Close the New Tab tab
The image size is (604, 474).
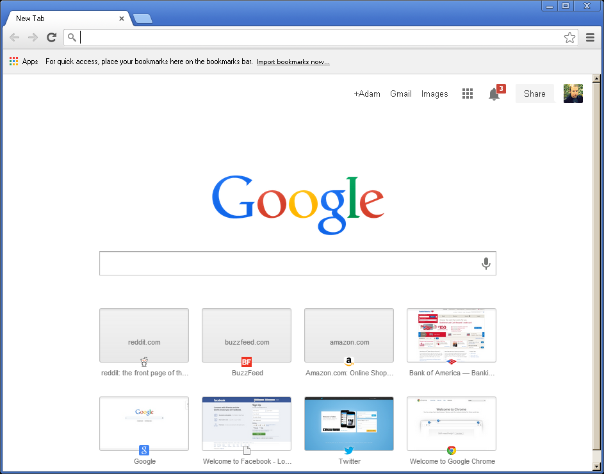[x=121, y=19]
